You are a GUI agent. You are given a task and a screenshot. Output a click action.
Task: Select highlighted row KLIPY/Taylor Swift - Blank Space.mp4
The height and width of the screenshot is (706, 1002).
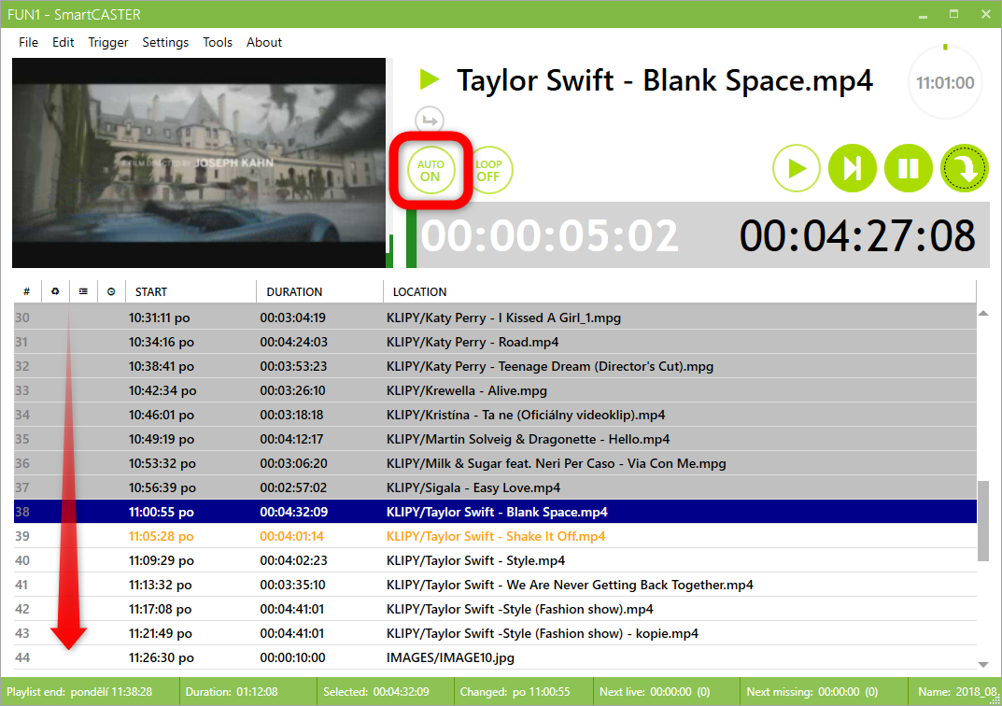tap(495, 512)
